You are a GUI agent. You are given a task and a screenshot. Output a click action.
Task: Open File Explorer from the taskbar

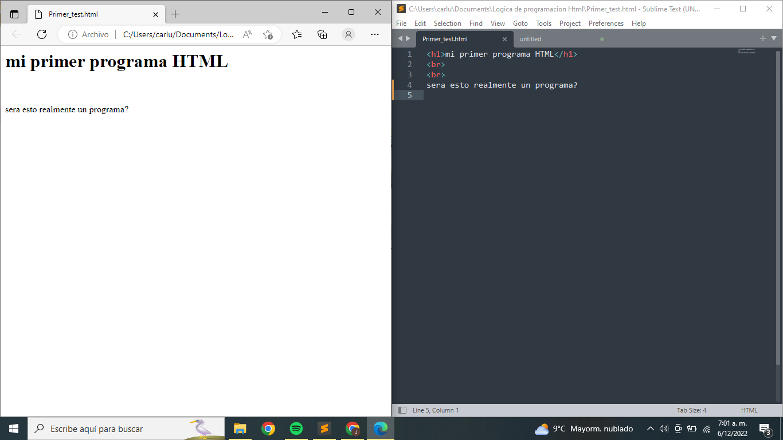coord(240,429)
